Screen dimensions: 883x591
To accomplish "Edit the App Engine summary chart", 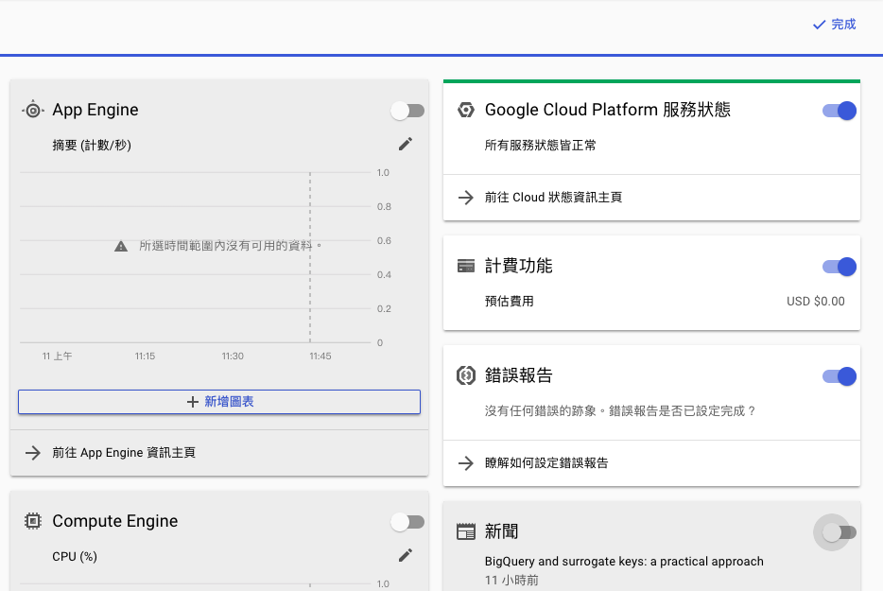I will click(x=406, y=144).
